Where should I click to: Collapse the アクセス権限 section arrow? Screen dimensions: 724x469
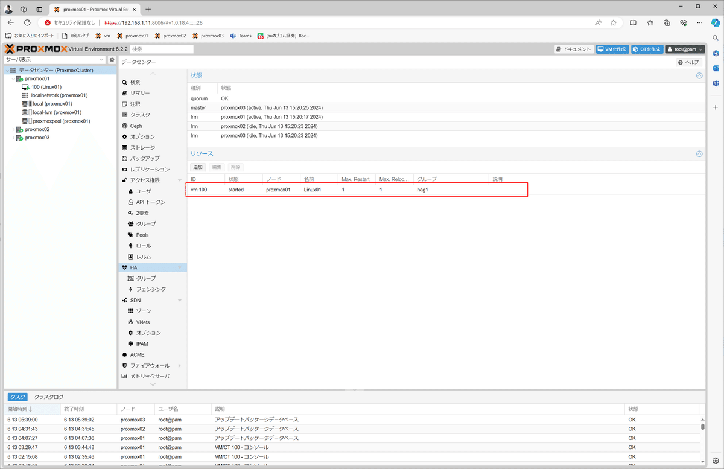pos(180,180)
